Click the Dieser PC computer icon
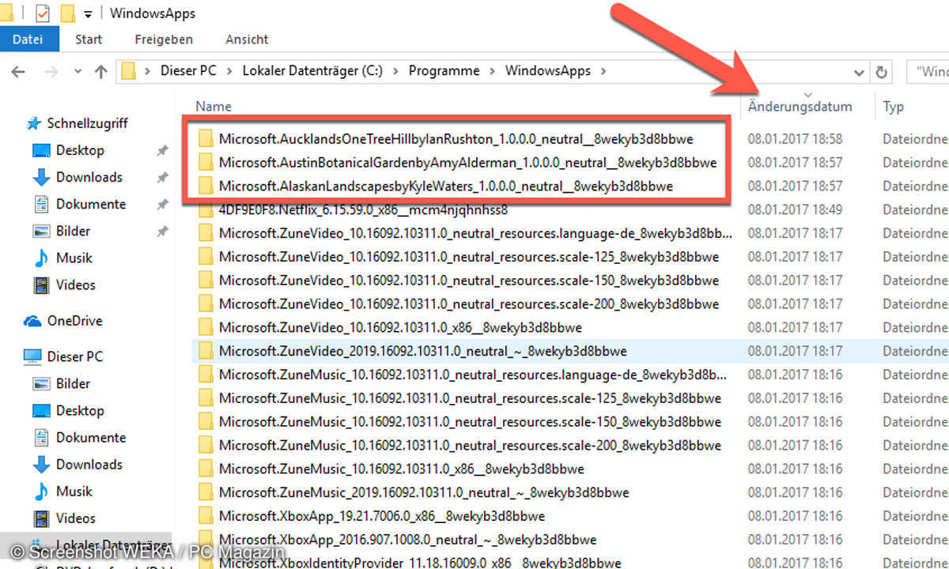Viewport: 949px width, 569px height. tap(32, 356)
